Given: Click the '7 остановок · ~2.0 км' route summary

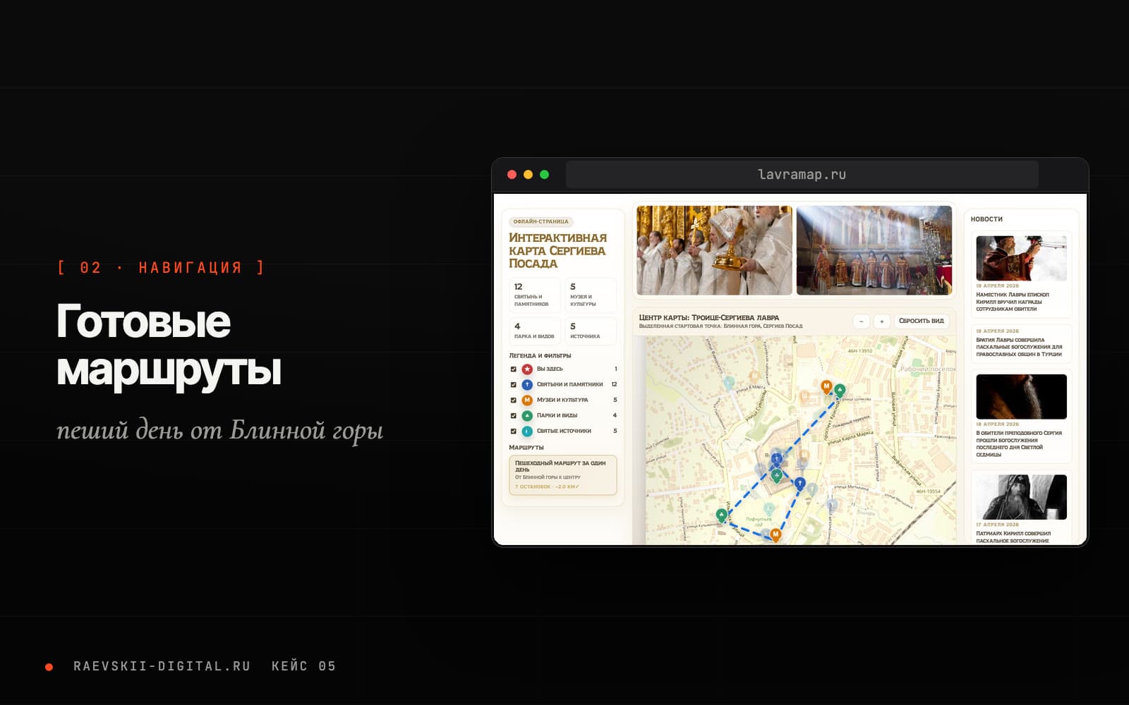Looking at the screenshot, I should (x=546, y=487).
